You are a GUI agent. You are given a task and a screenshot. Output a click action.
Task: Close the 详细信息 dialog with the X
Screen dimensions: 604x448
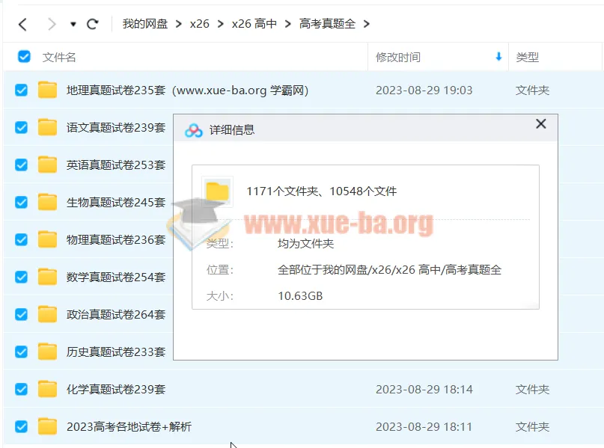click(540, 124)
